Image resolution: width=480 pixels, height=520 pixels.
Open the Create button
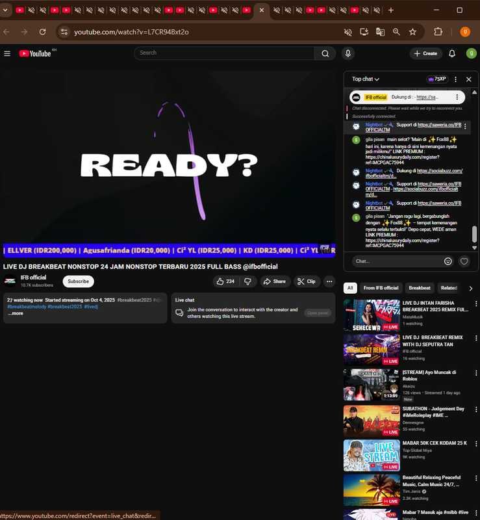425,53
